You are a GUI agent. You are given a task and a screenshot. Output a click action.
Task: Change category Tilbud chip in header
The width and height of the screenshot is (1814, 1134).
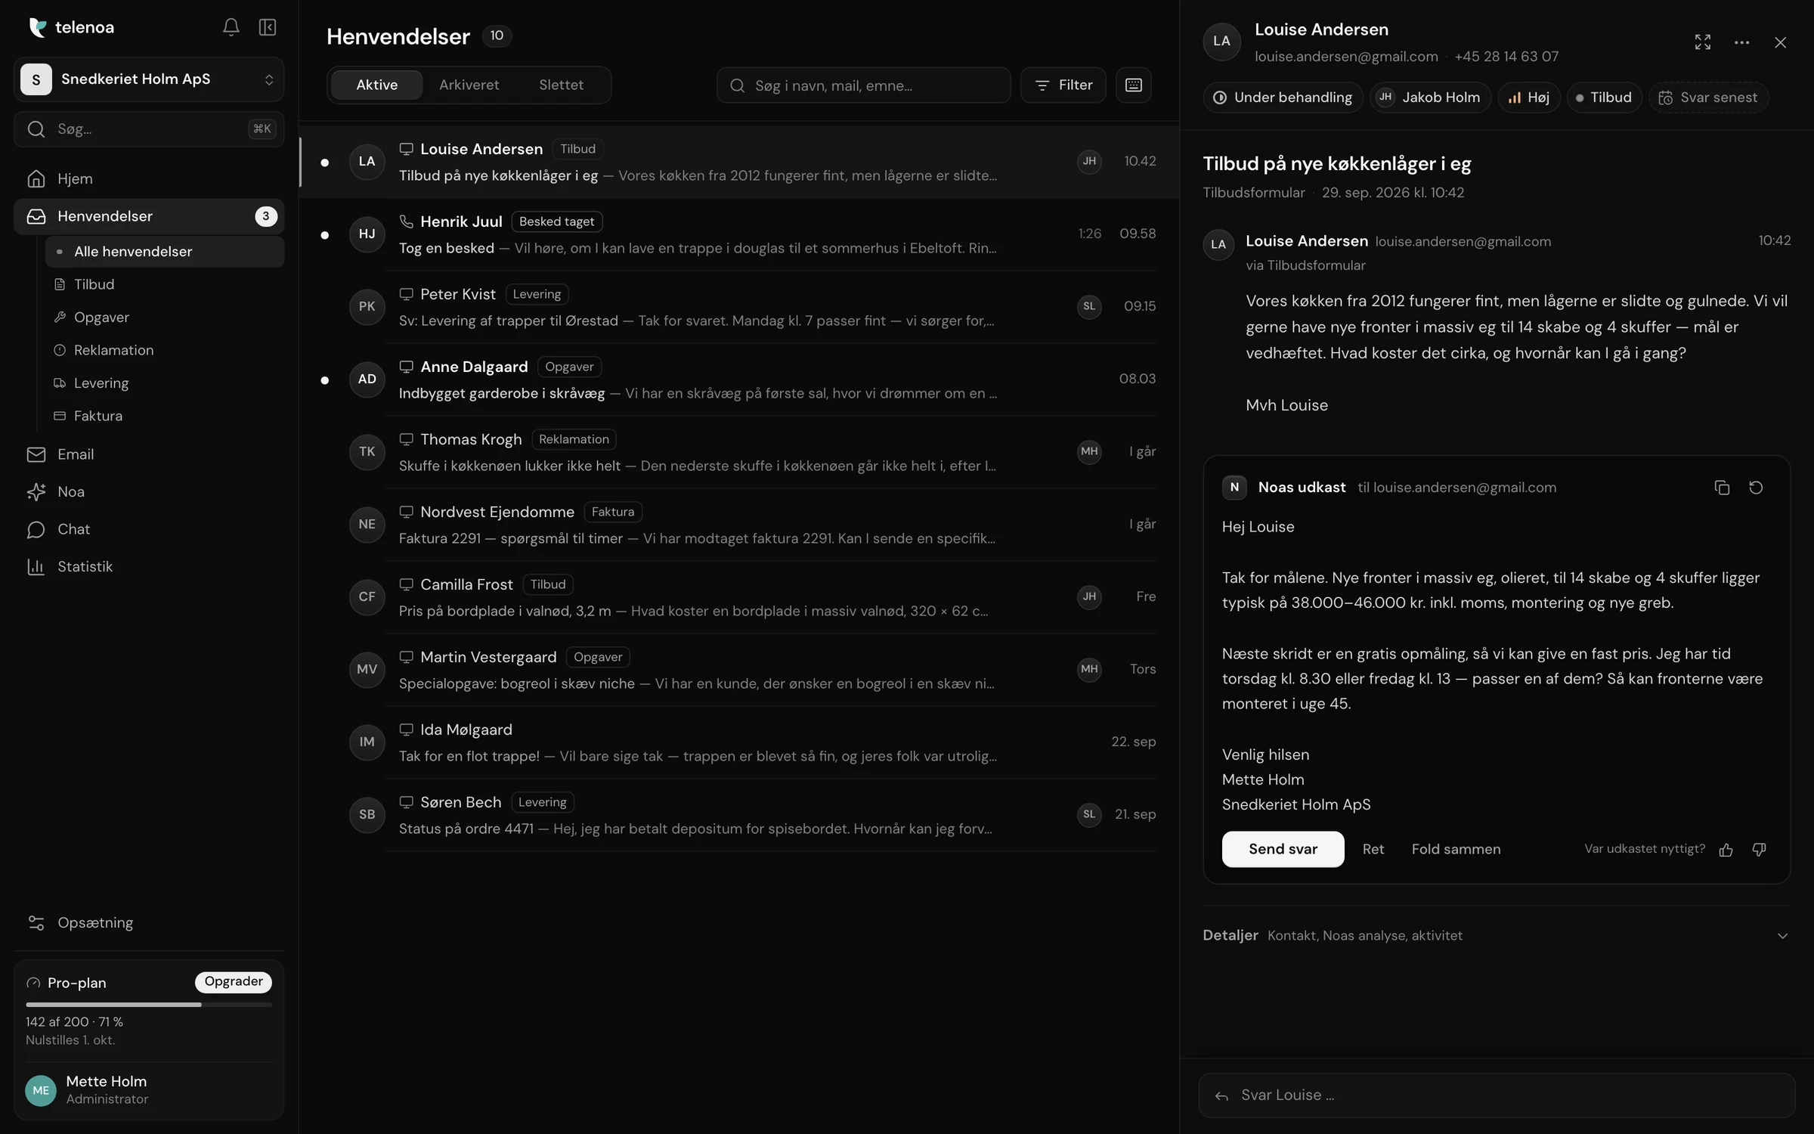coord(1604,98)
